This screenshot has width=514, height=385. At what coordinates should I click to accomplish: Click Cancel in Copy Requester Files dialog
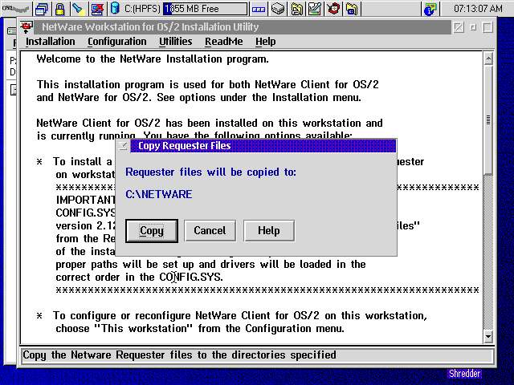pyautogui.click(x=210, y=231)
